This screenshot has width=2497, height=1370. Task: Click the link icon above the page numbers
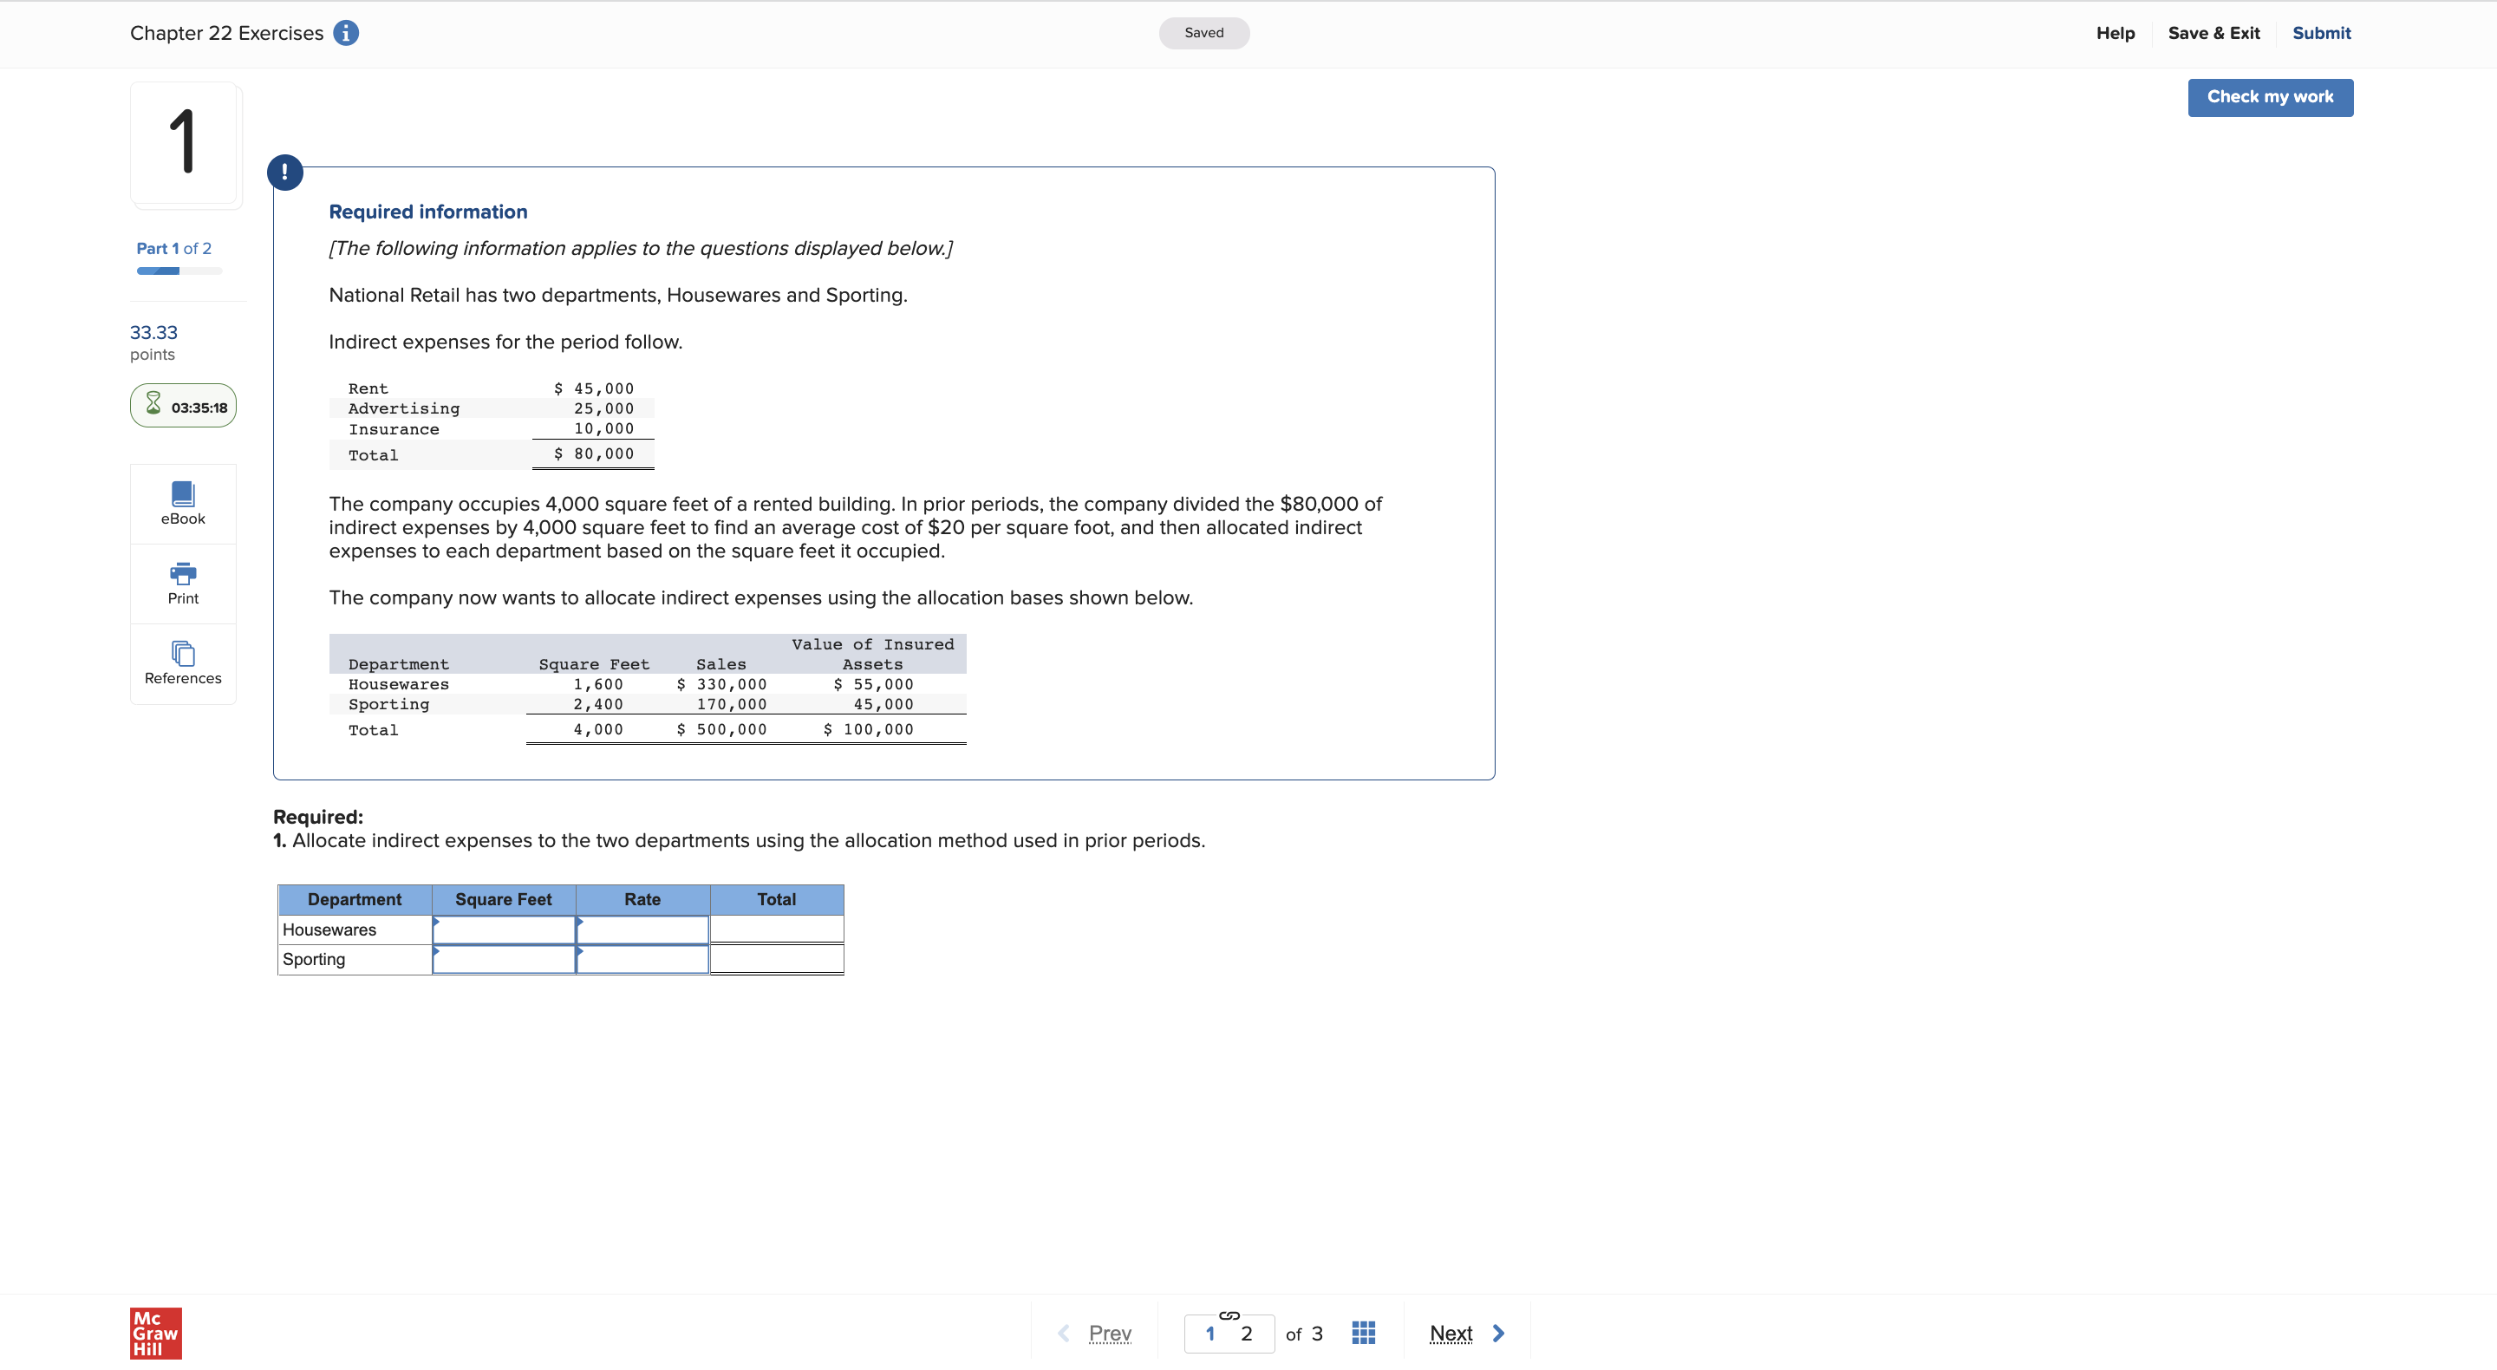[1229, 1315]
